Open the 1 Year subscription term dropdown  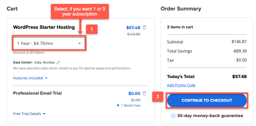tap(49, 43)
